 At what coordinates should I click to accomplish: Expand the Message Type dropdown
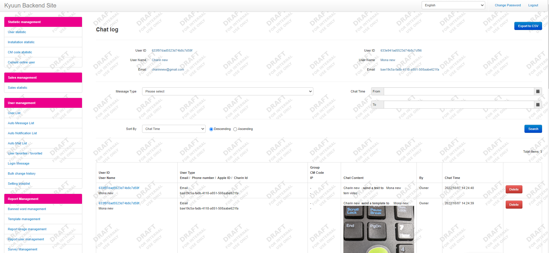click(227, 91)
